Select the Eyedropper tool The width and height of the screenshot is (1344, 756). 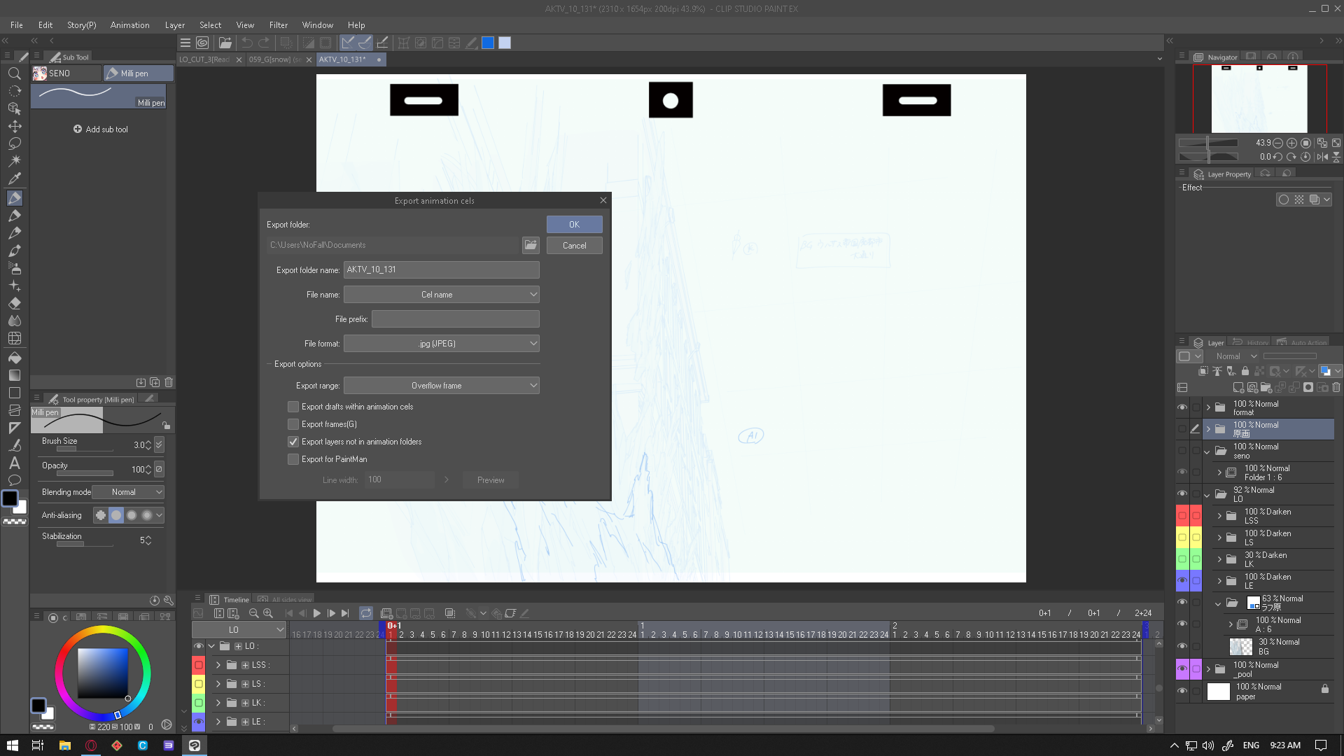click(x=14, y=179)
